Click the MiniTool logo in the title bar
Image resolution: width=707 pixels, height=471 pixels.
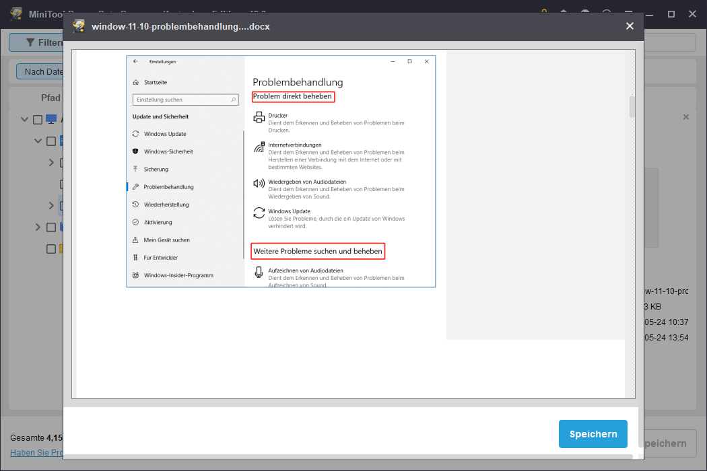tap(15, 13)
